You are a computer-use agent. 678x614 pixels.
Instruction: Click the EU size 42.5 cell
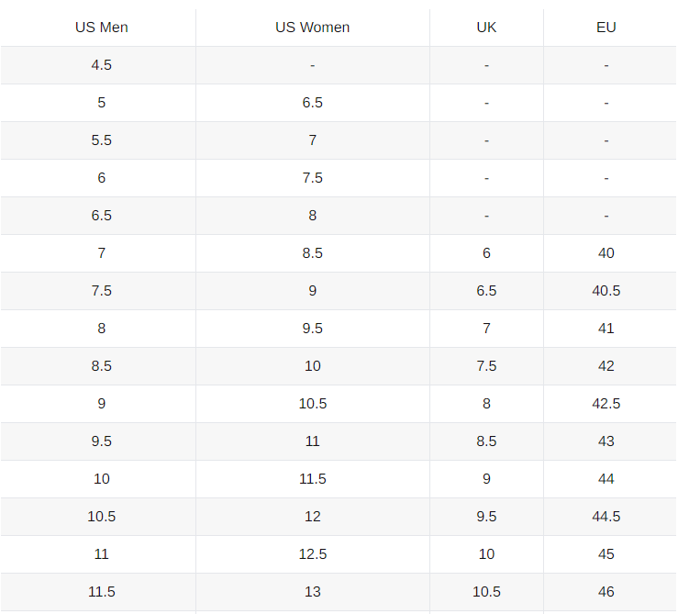[x=606, y=404]
